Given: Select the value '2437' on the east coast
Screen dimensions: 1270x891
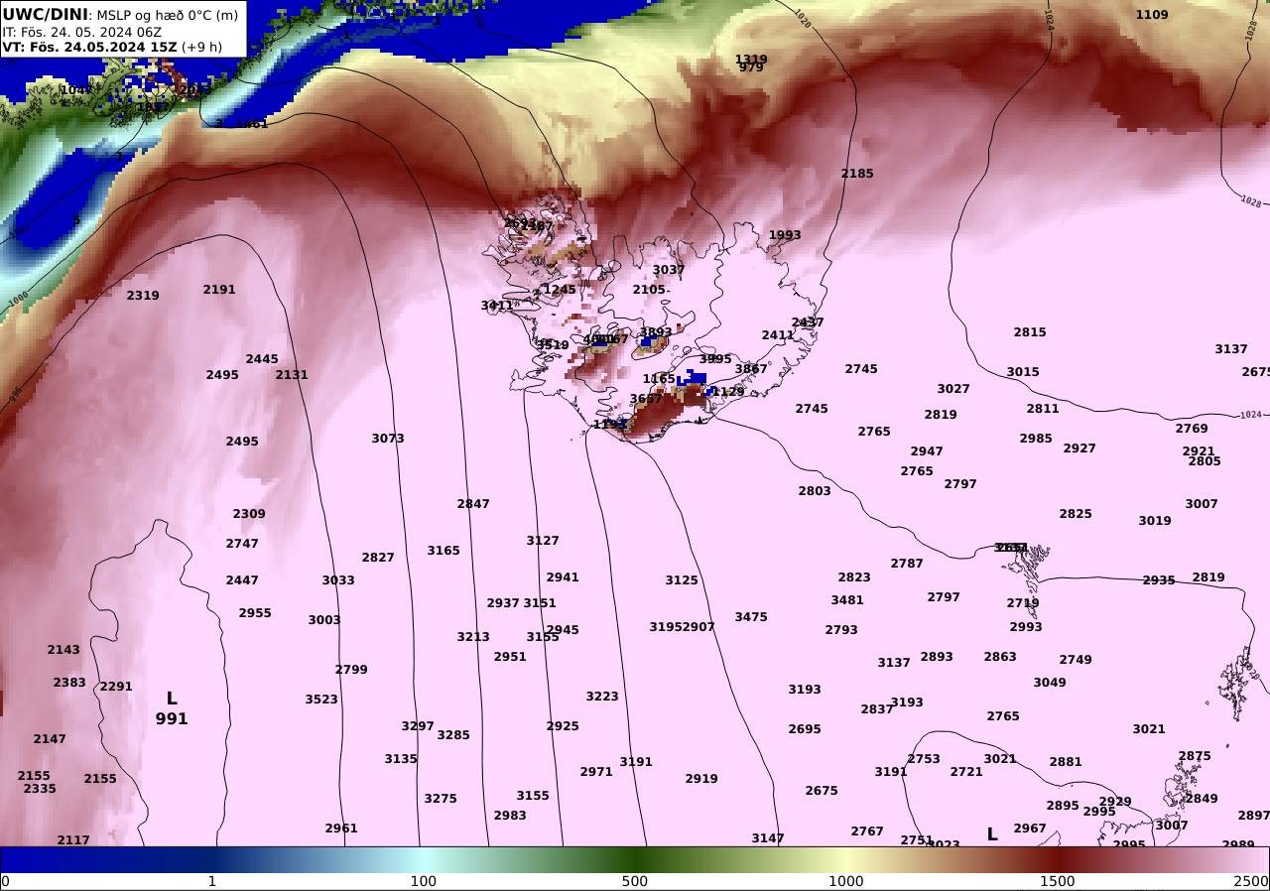Looking at the screenshot, I should 808,322.
